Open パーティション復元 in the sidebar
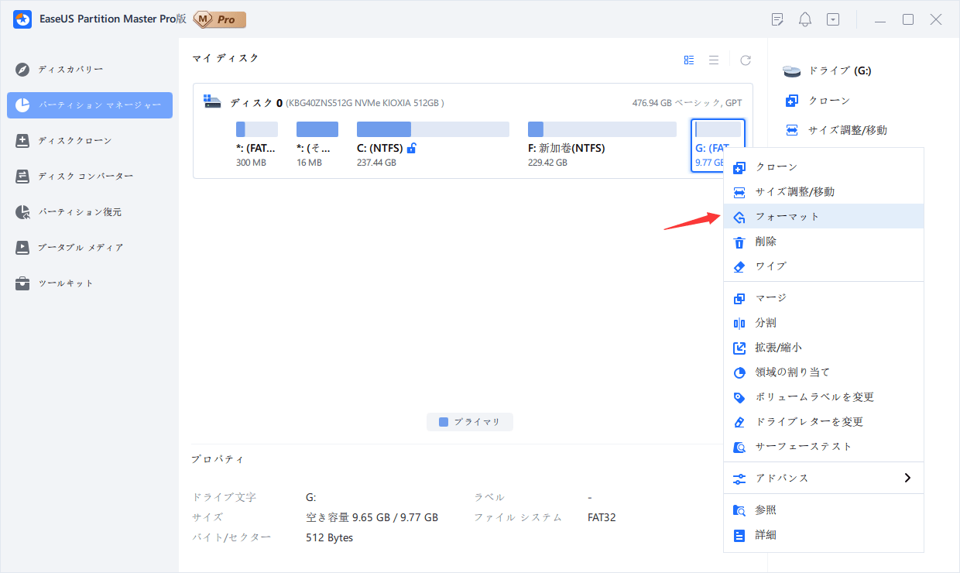The height and width of the screenshot is (573, 960). click(80, 212)
